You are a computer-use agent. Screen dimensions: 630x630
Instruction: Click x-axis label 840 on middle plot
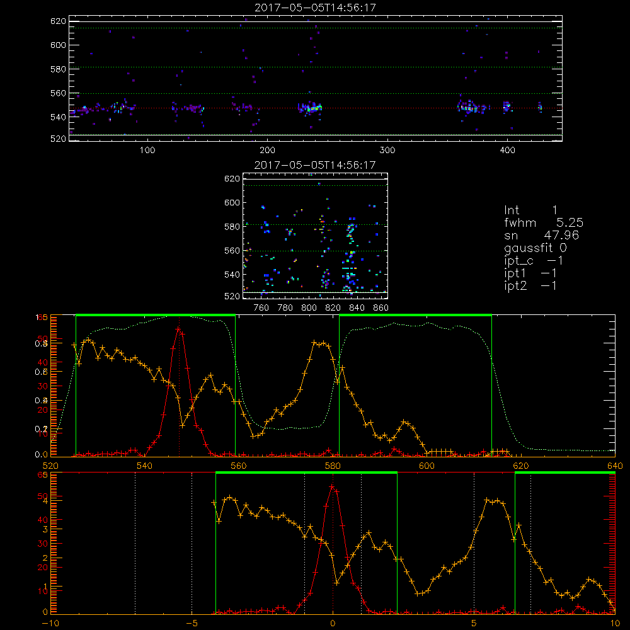[x=357, y=308]
